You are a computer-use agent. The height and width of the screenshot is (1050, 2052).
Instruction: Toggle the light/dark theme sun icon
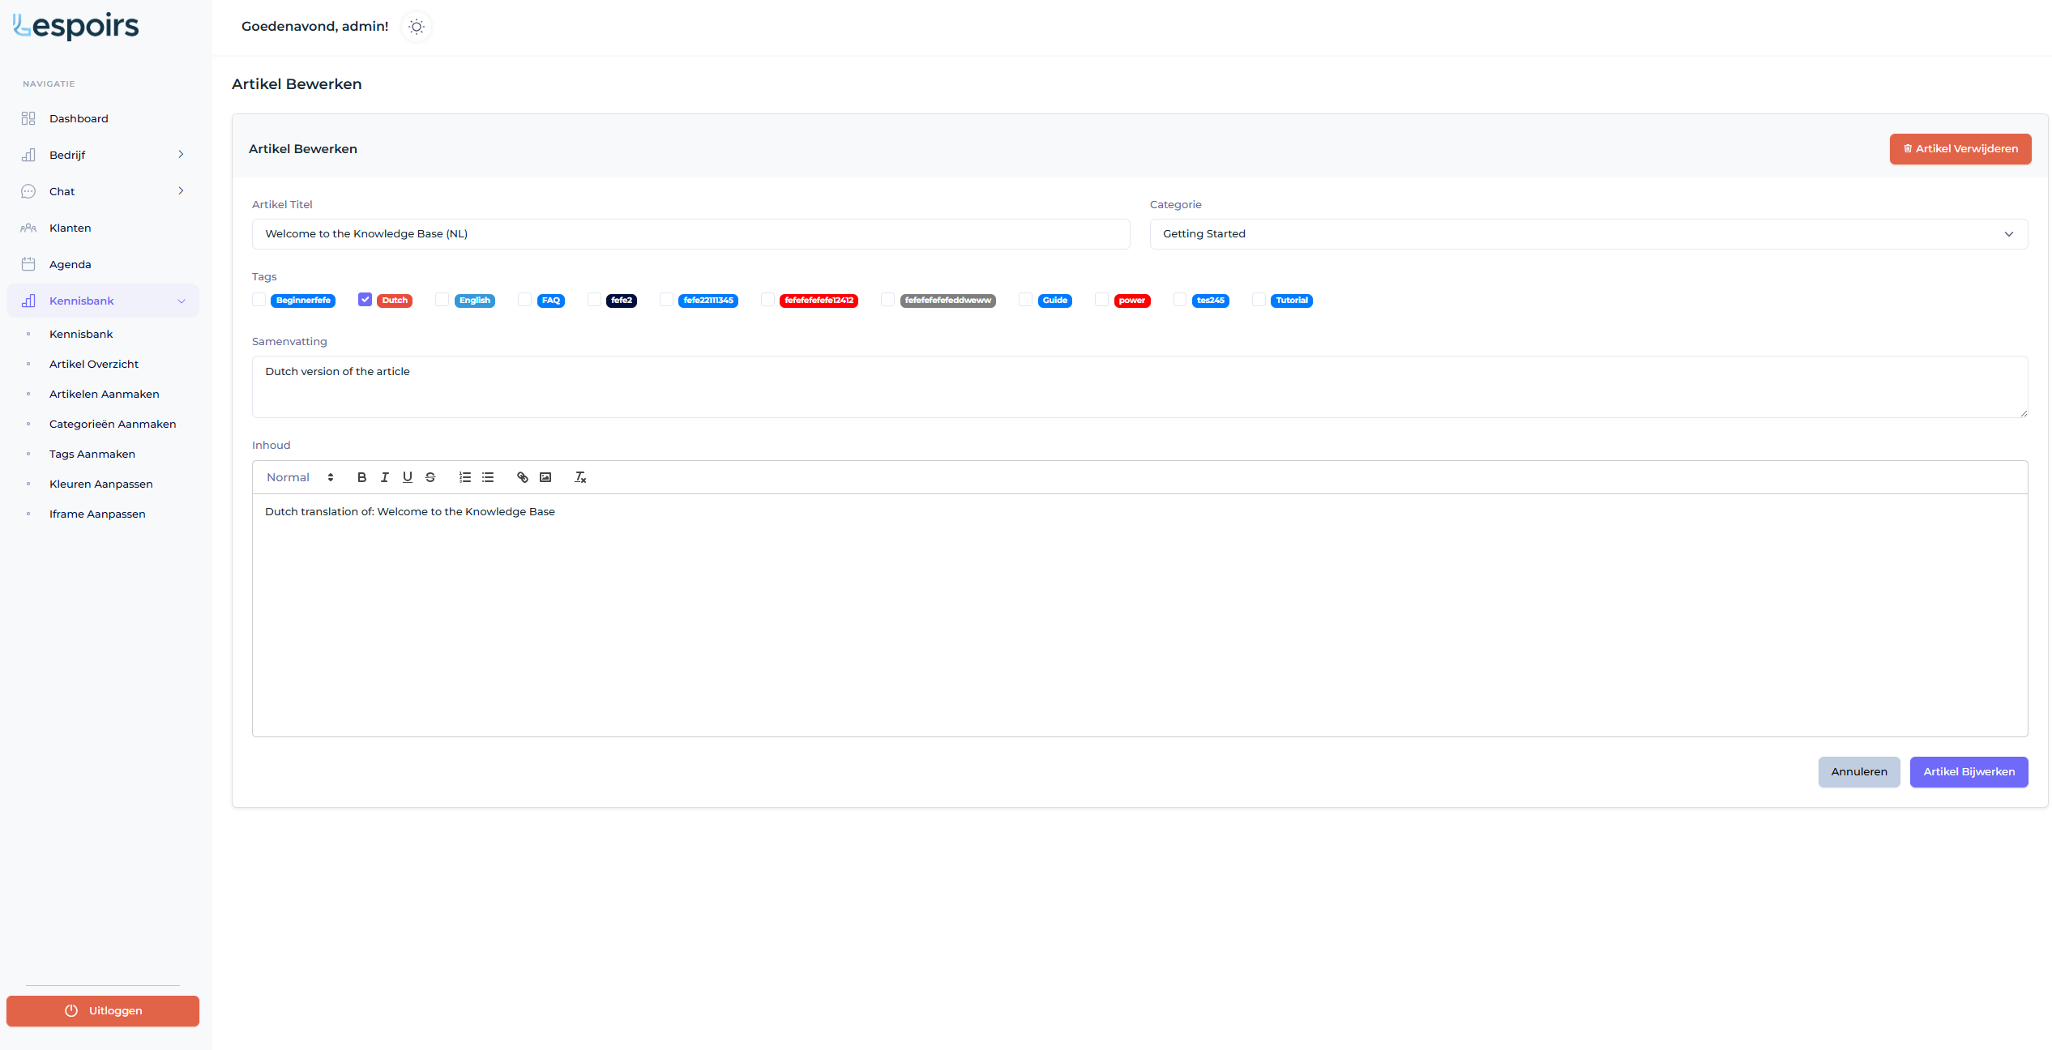coord(417,27)
